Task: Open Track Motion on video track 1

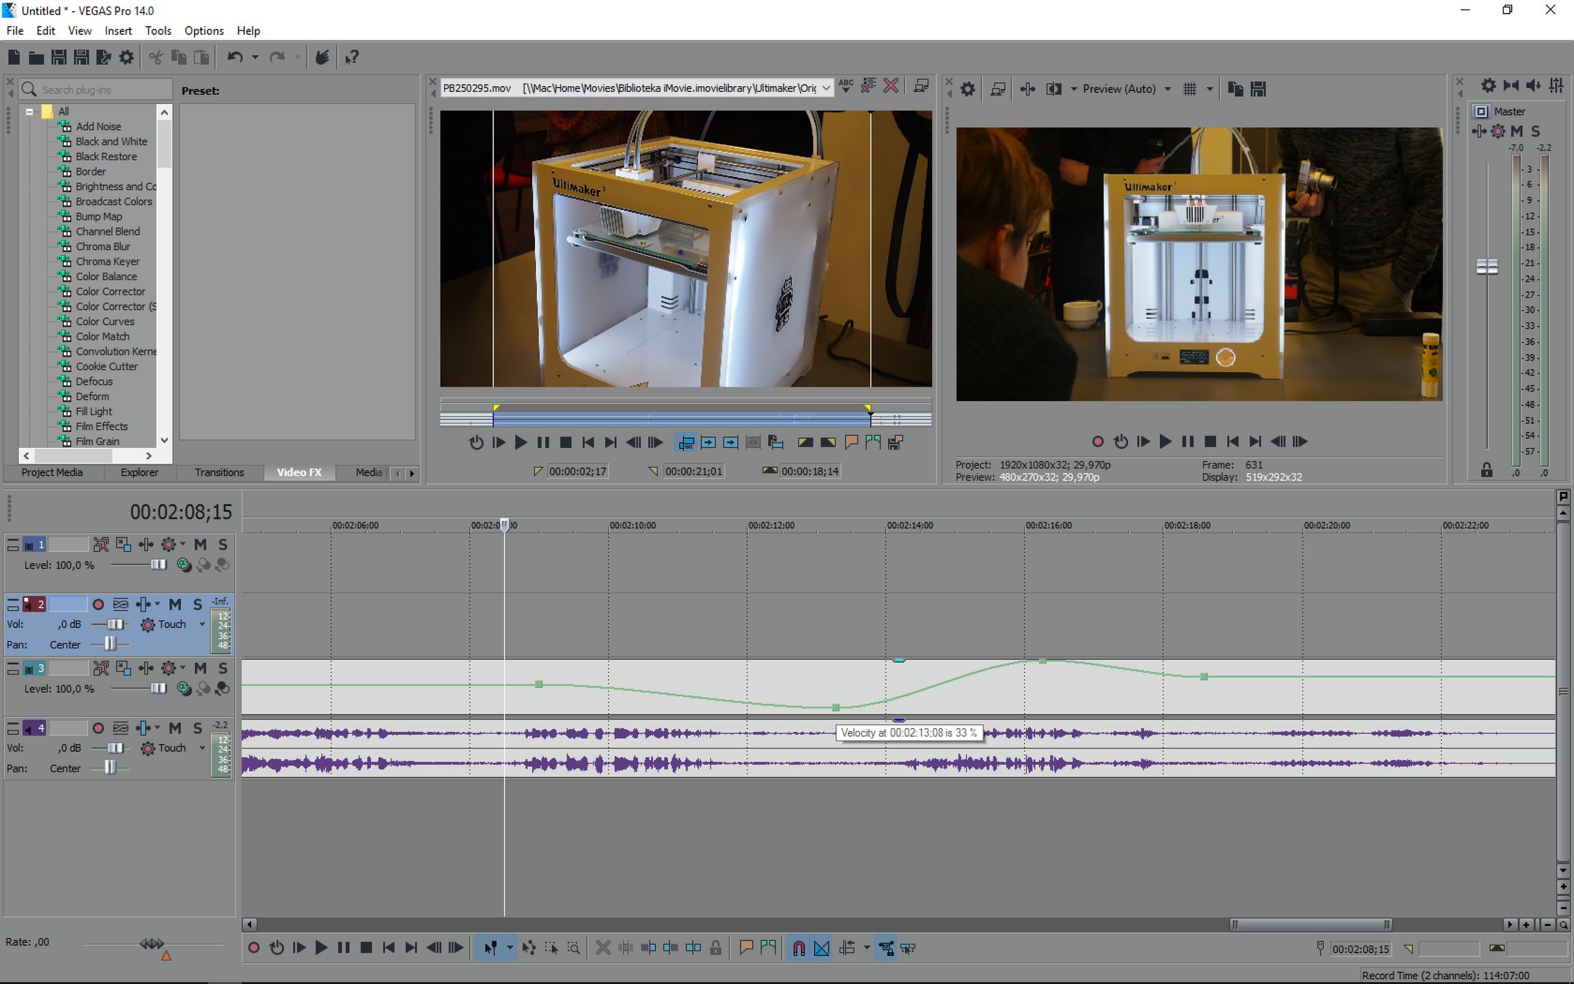Action: (124, 545)
